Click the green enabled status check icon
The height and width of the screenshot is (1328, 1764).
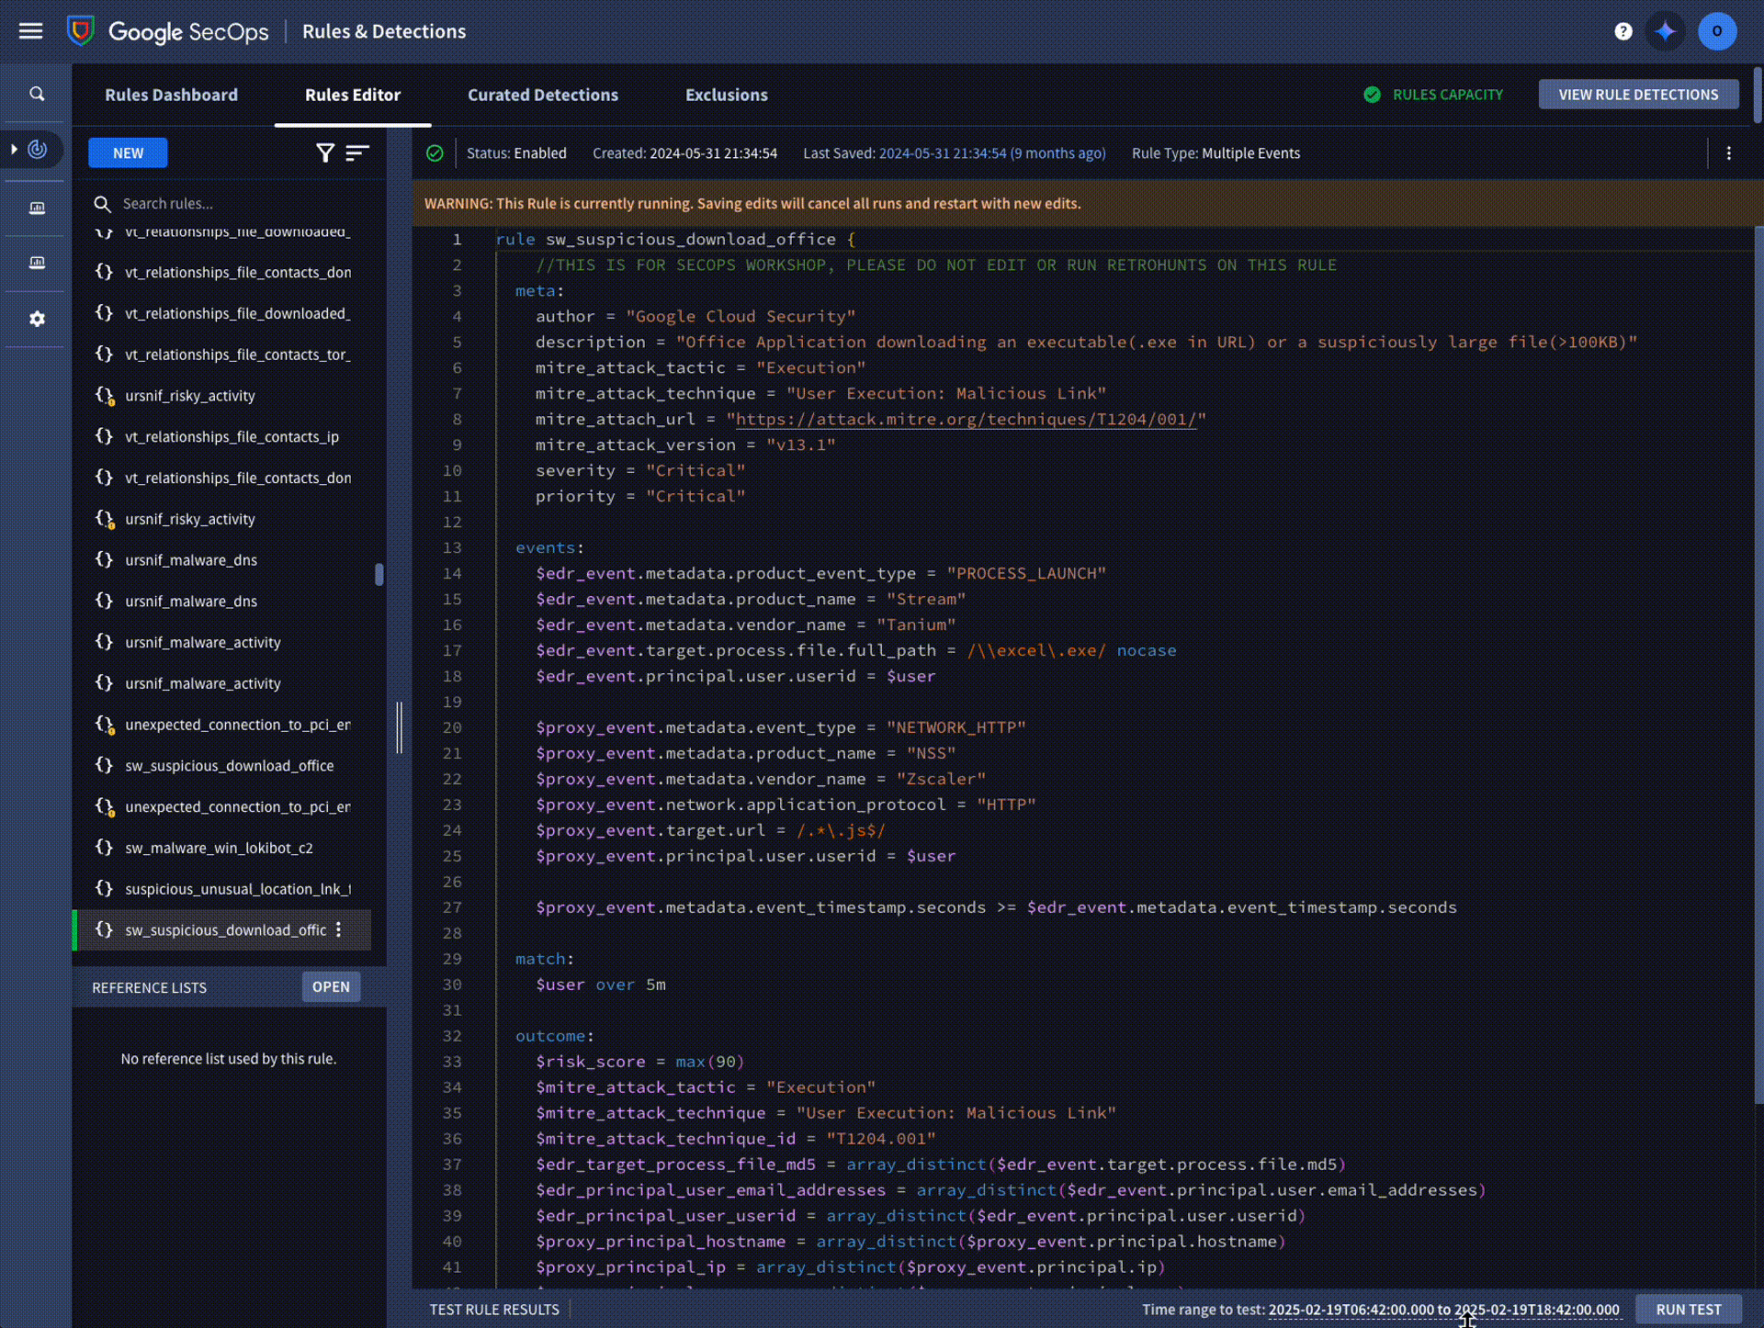pos(435,153)
